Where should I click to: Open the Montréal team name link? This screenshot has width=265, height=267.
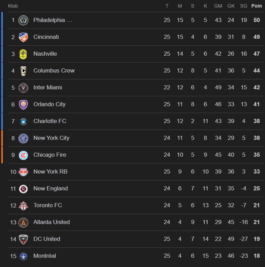45,256
